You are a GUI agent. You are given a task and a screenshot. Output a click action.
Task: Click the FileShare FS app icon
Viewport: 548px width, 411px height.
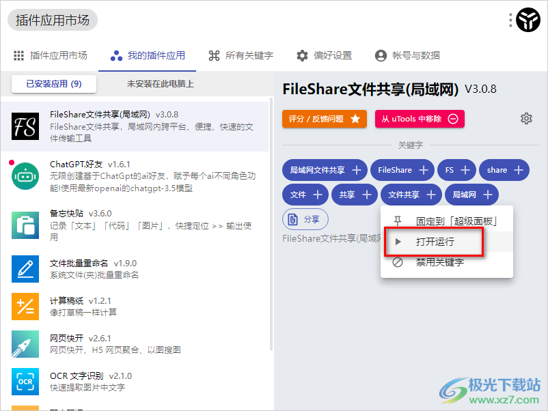pyautogui.click(x=25, y=126)
